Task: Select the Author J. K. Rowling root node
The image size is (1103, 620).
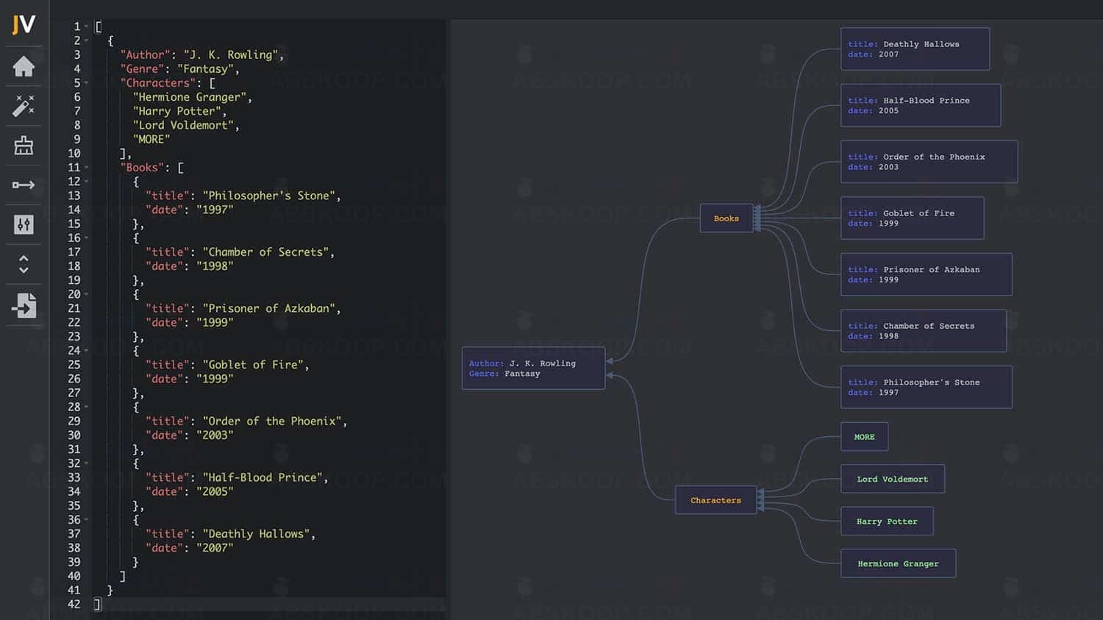Action: [x=533, y=368]
